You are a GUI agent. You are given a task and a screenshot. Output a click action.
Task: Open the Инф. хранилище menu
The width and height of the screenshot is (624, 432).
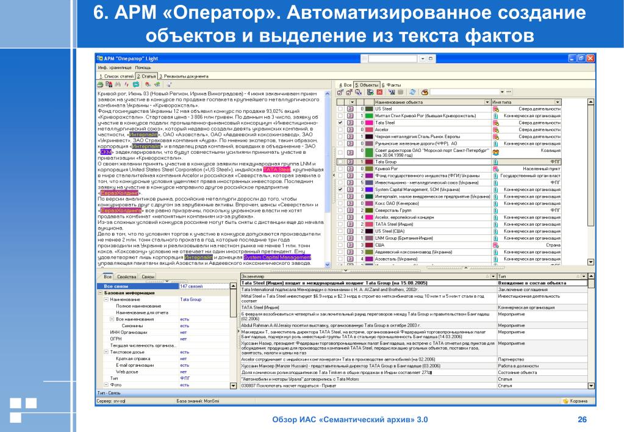114,68
